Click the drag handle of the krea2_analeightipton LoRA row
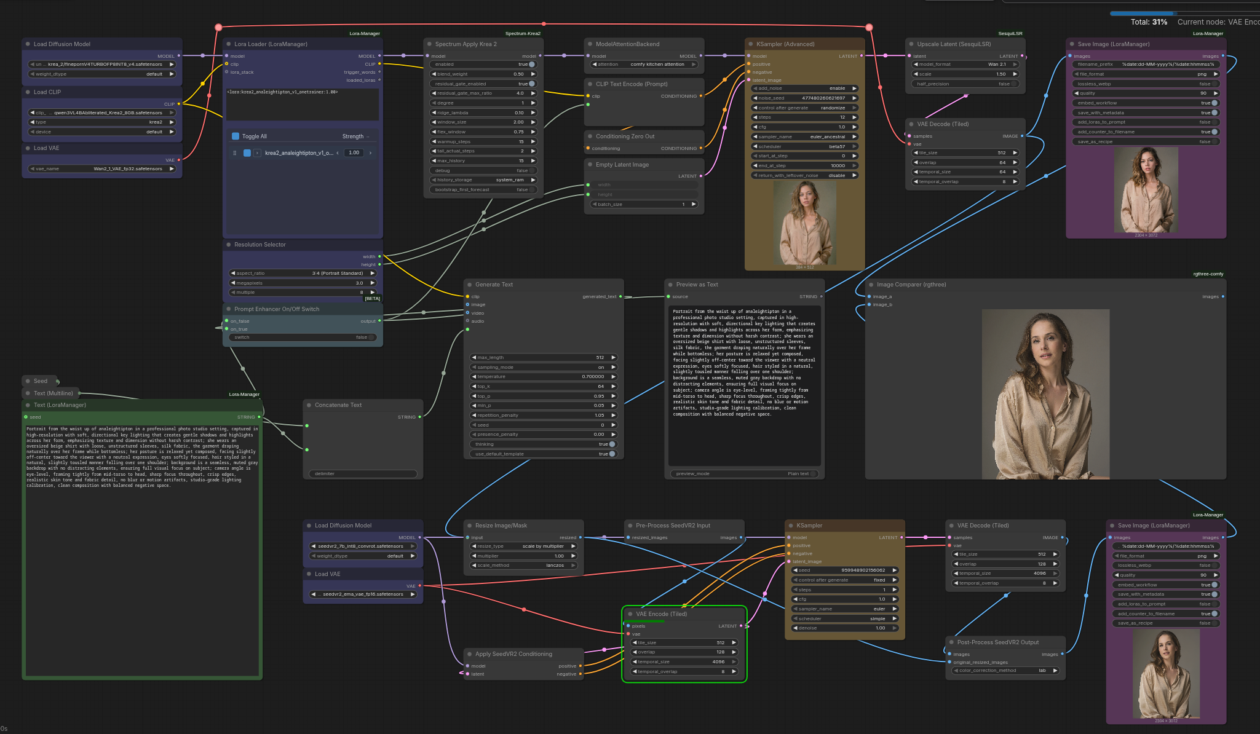Image resolution: width=1260 pixels, height=734 pixels. (x=235, y=153)
